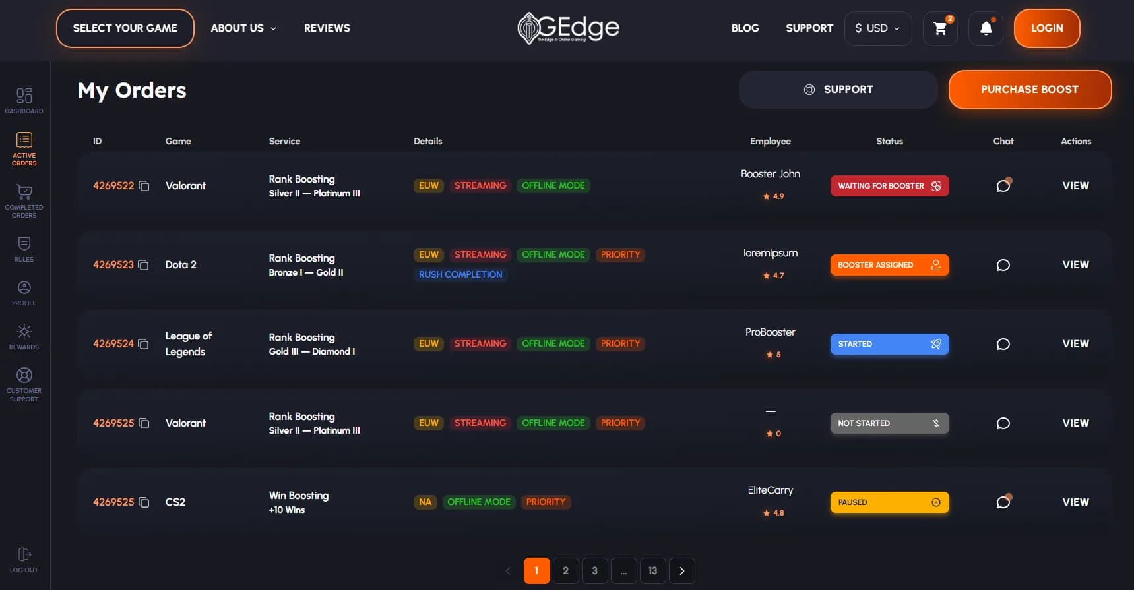Go to page 2
Image resolution: width=1134 pixels, height=590 pixels.
coord(565,571)
